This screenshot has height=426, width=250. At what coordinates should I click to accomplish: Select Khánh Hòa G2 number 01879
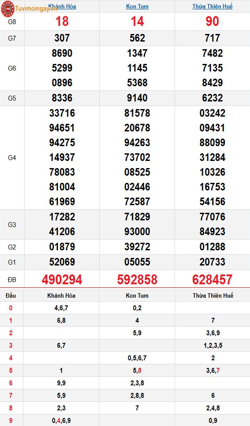(62, 247)
